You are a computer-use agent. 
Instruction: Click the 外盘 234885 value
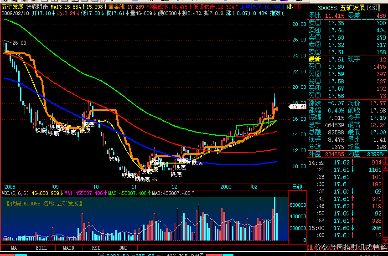tap(335, 154)
